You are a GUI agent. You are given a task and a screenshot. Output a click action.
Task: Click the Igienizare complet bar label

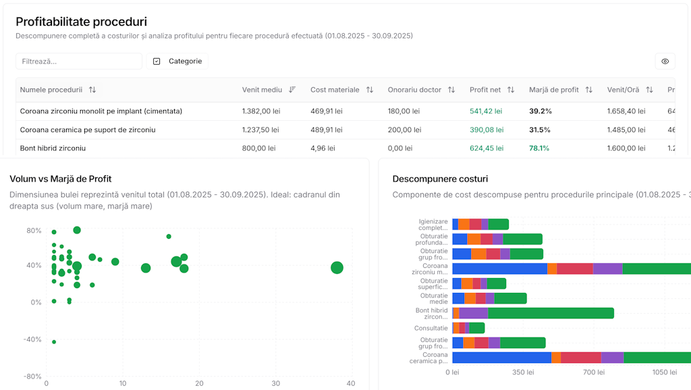[433, 224]
